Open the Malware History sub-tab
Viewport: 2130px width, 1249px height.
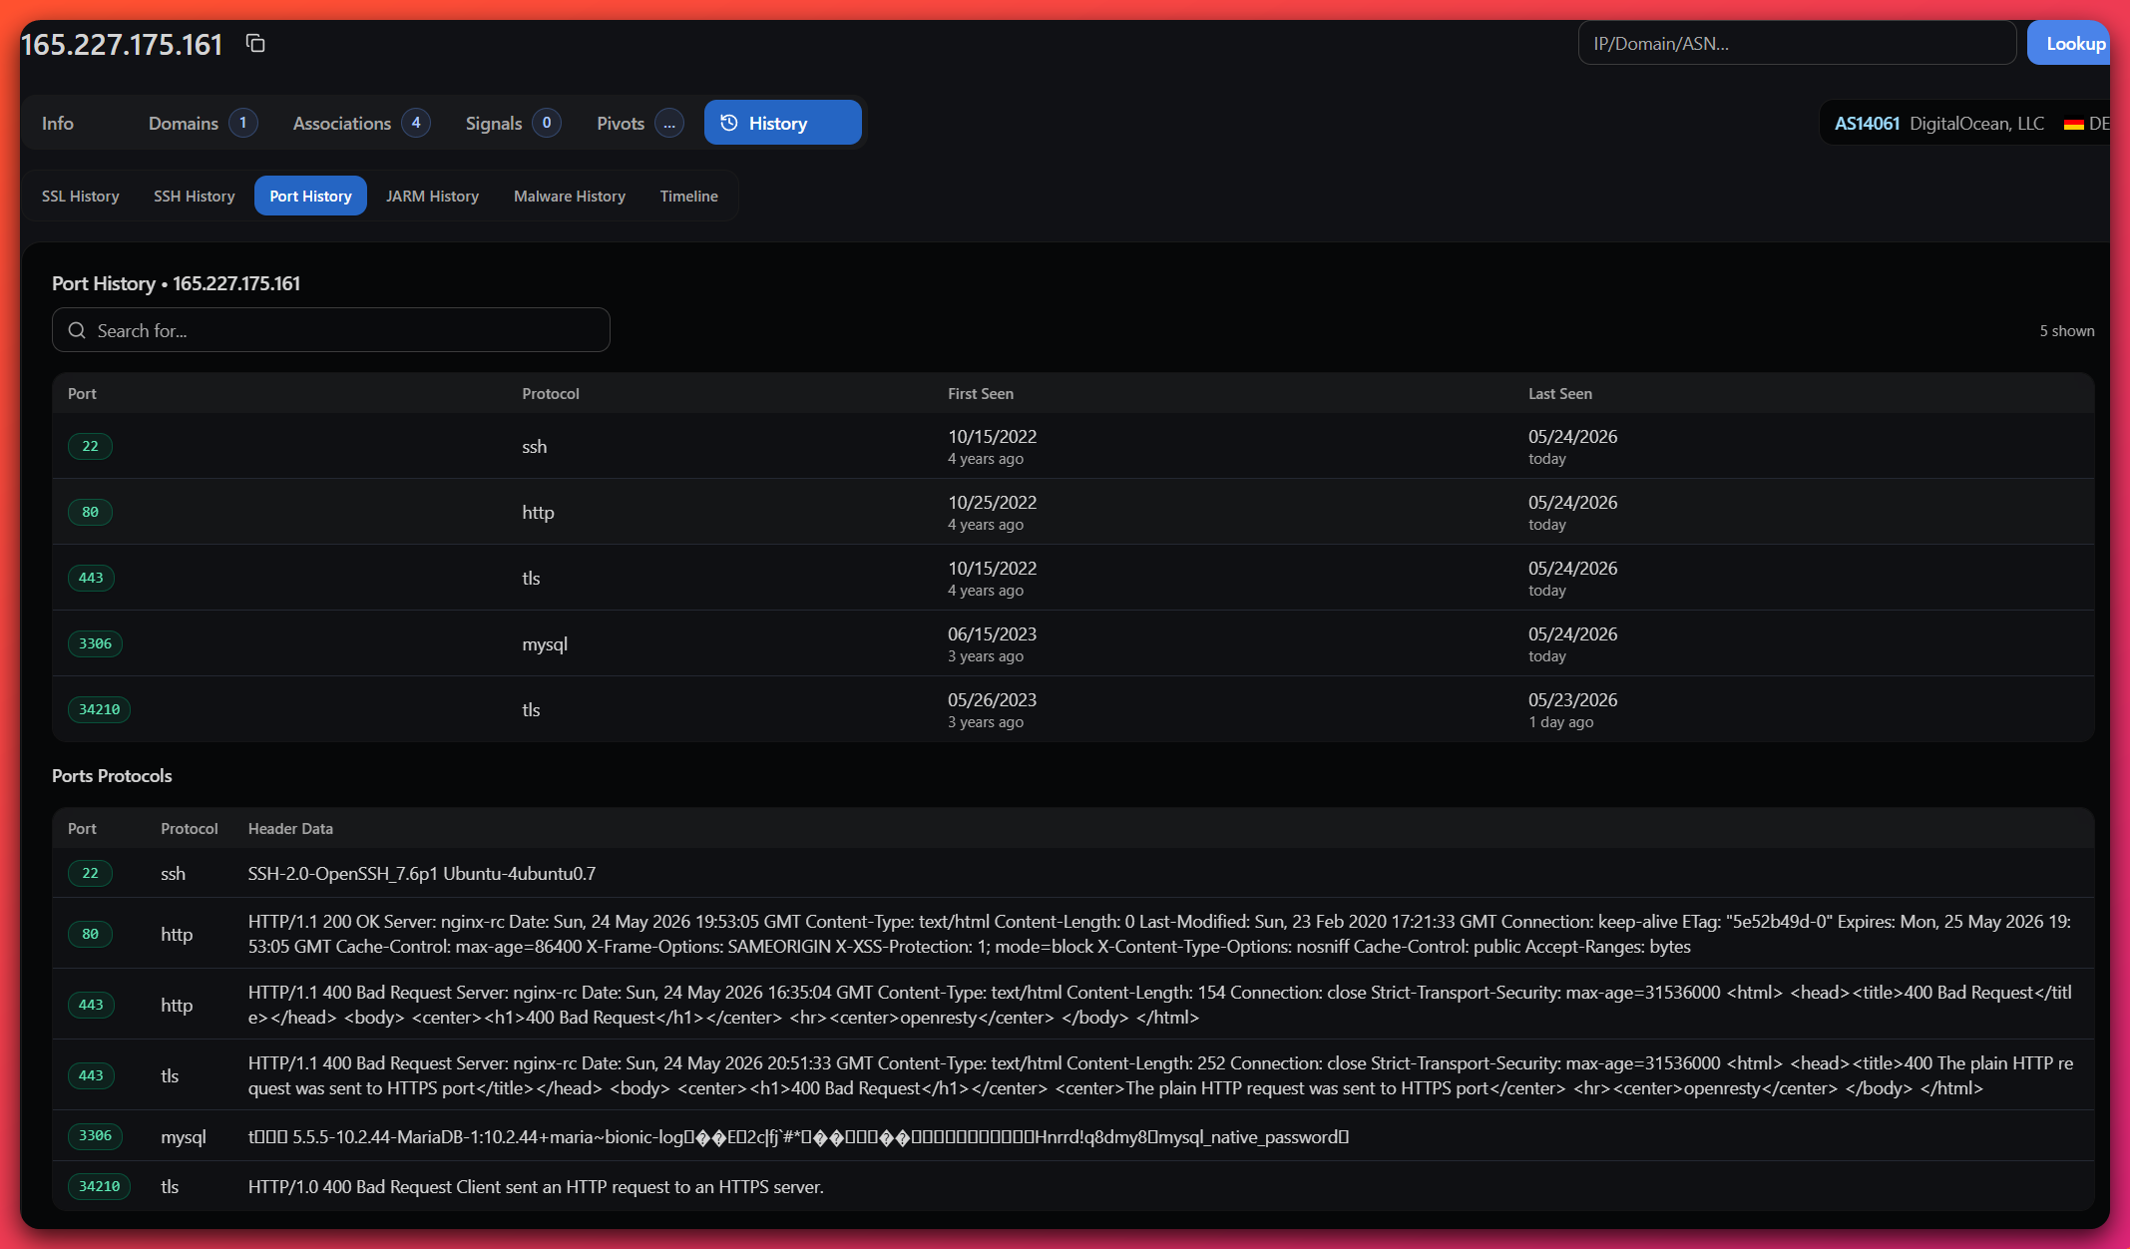click(570, 196)
